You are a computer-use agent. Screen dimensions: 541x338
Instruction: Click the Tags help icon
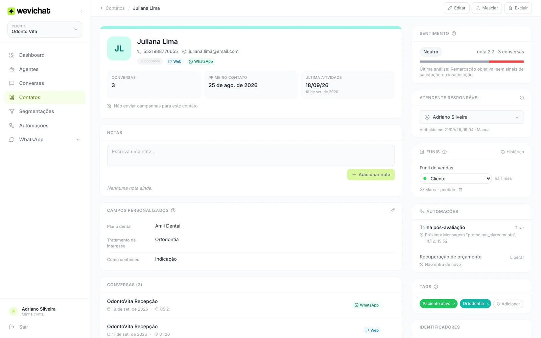tap(436, 287)
